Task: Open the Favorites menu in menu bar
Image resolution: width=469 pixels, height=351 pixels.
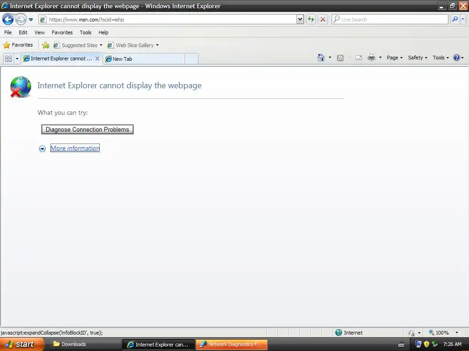Action: [x=62, y=32]
